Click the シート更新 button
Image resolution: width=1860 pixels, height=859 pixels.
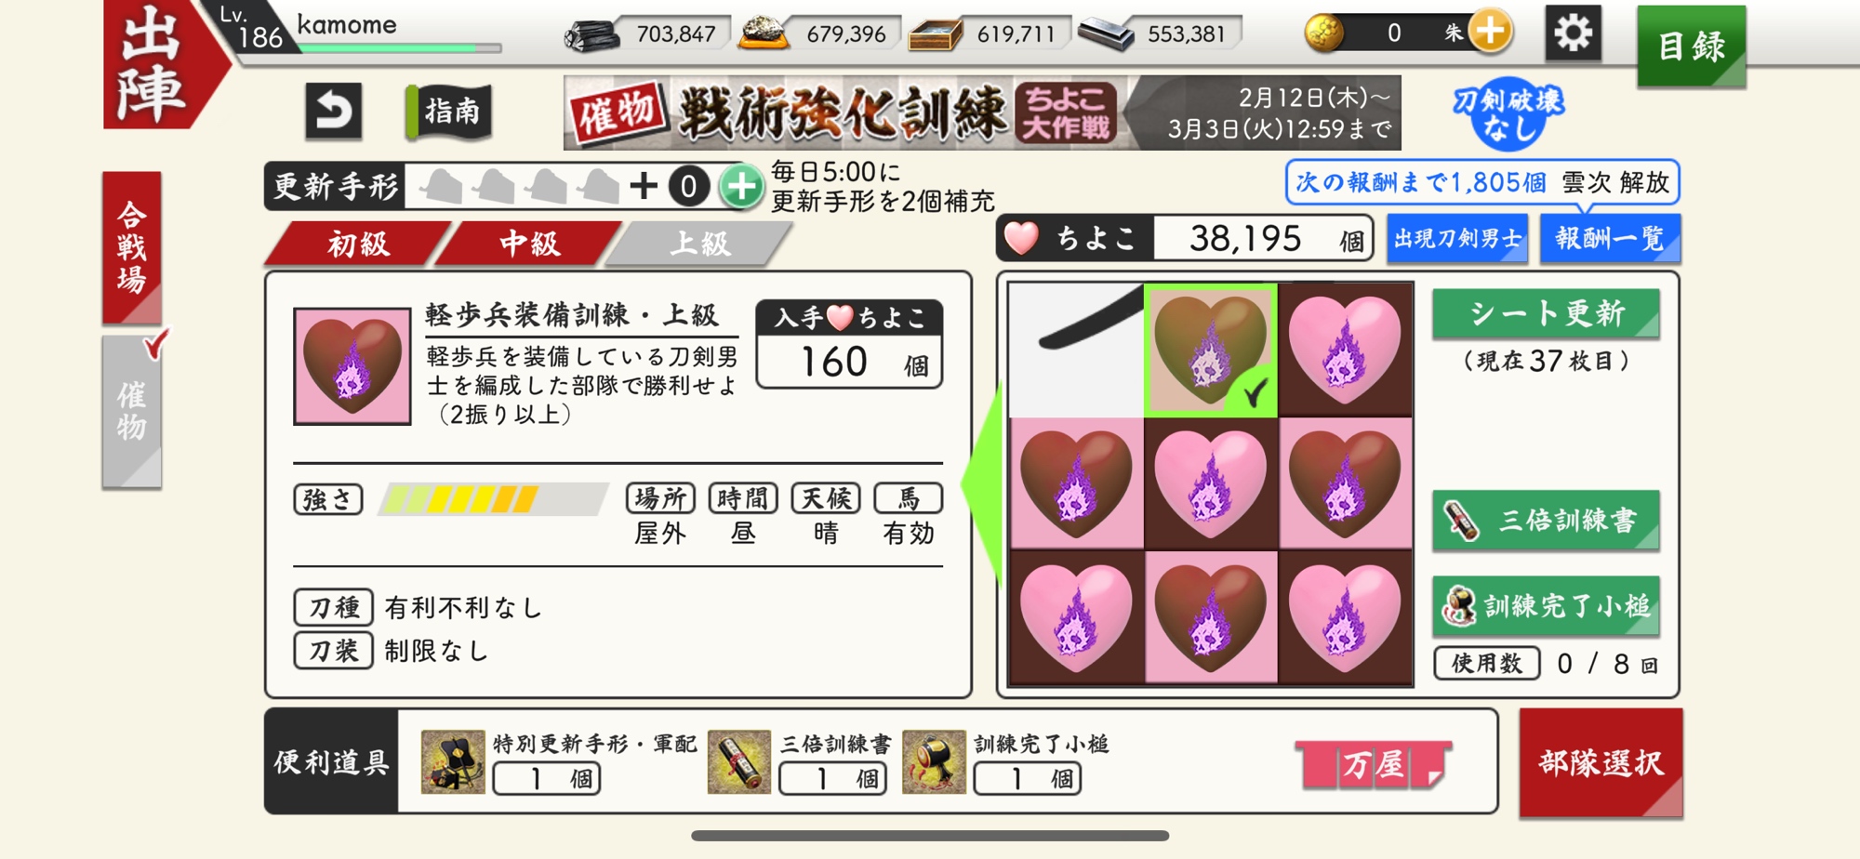click(1546, 313)
